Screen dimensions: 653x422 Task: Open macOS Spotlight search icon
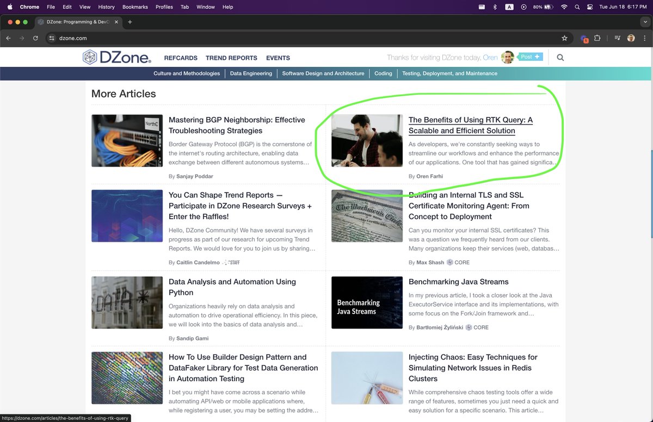[x=577, y=7]
